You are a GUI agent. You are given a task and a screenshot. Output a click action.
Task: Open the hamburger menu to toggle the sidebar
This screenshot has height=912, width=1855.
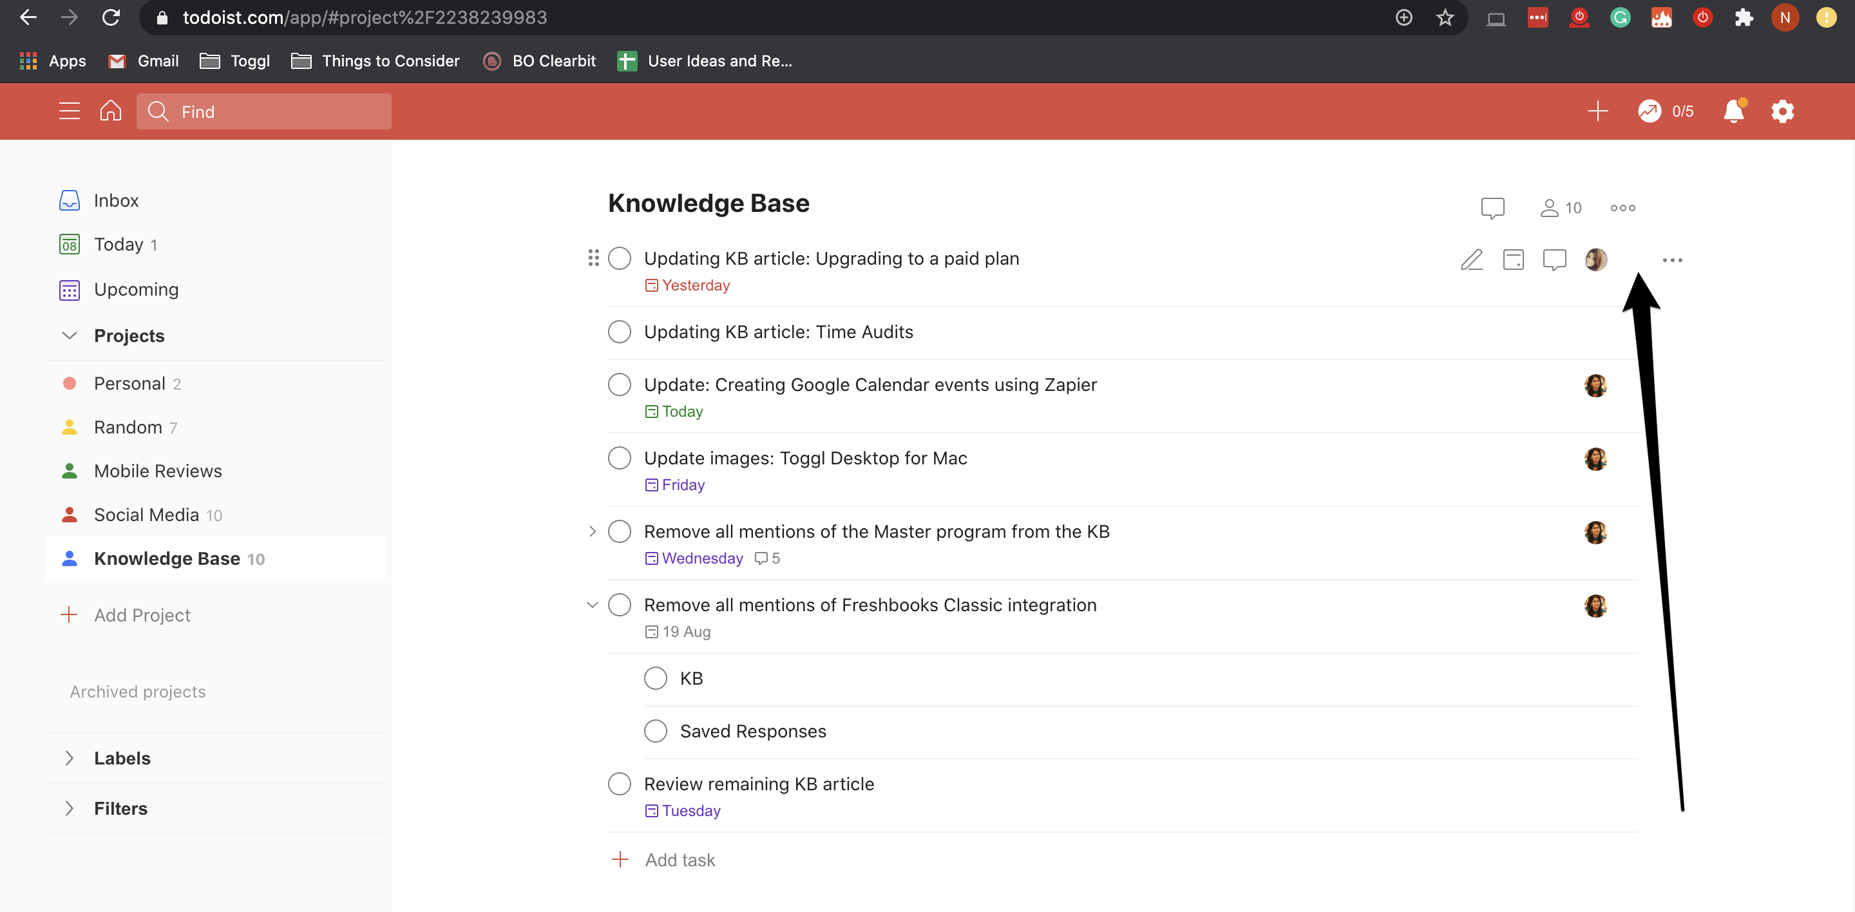[x=69, y=111]
